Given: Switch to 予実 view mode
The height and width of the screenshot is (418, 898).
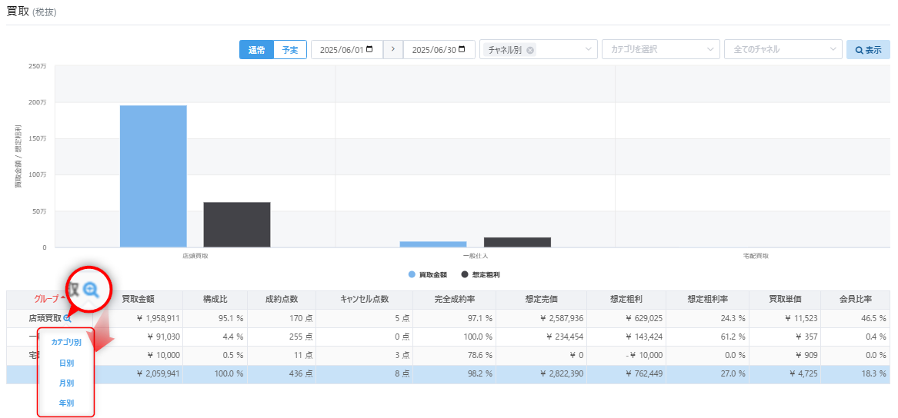Looking at the screenshot, I should click(290, 50).
